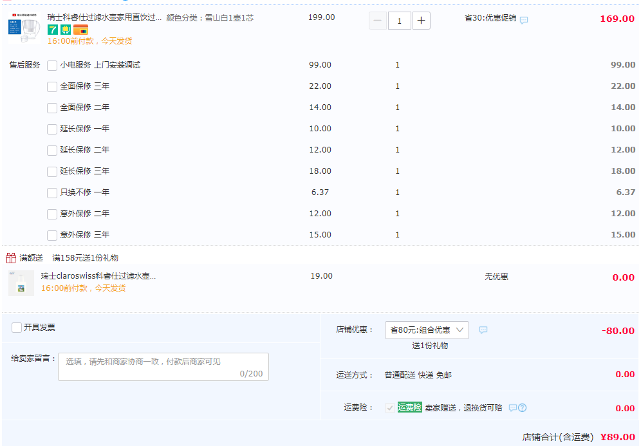Open product link 瑞士科睿仕过滤水壶家用直饮过...
Screen dimensions: 641x446
point(104,17)
